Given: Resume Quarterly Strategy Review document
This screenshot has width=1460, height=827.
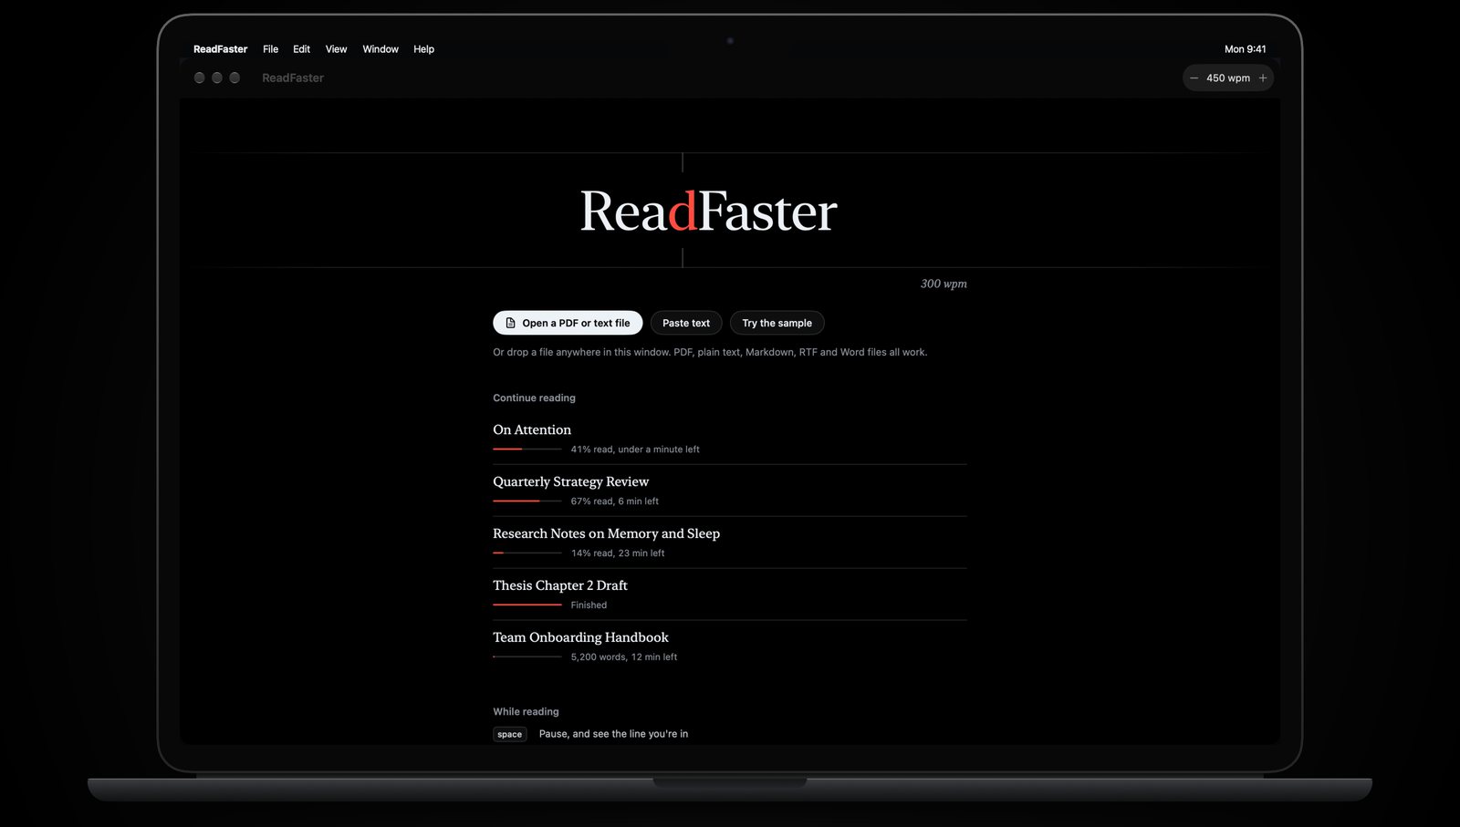Looking at the screenshot, I should (x=730, y=491).
